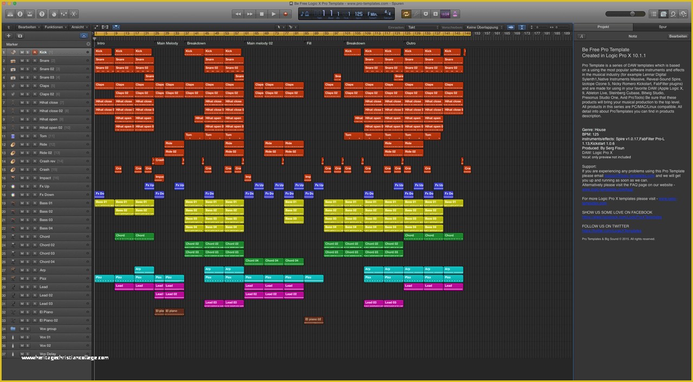Select the El piano 02 region
This screenshot has height=382, width=693.
(313, 320)
